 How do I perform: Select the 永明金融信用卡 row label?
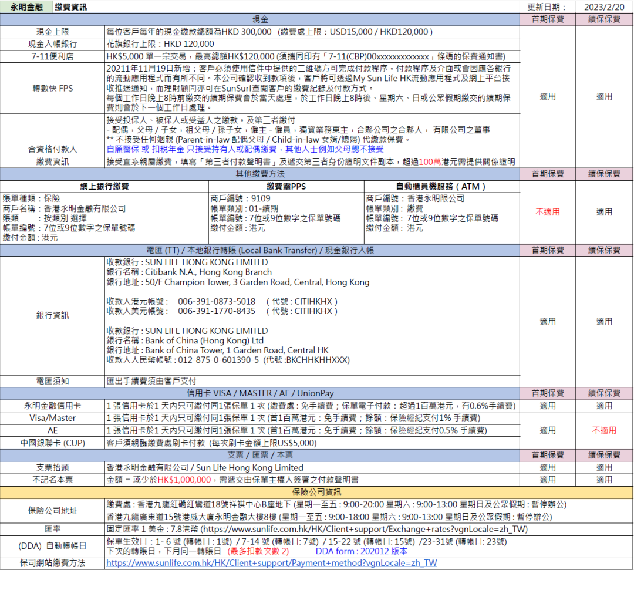pyautogui.click(x=52, y=406)
